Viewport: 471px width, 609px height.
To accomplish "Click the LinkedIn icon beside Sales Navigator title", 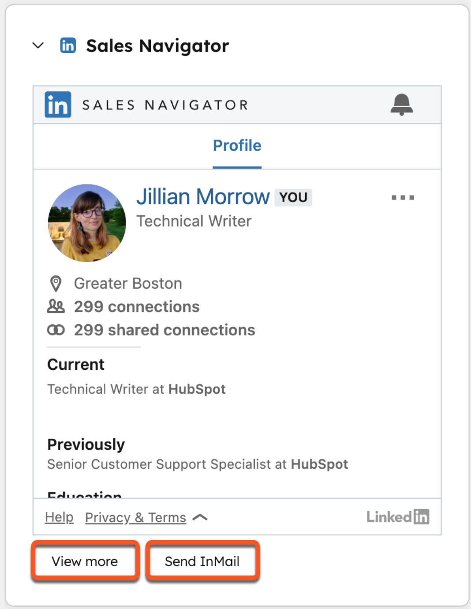I will (68, 45).
